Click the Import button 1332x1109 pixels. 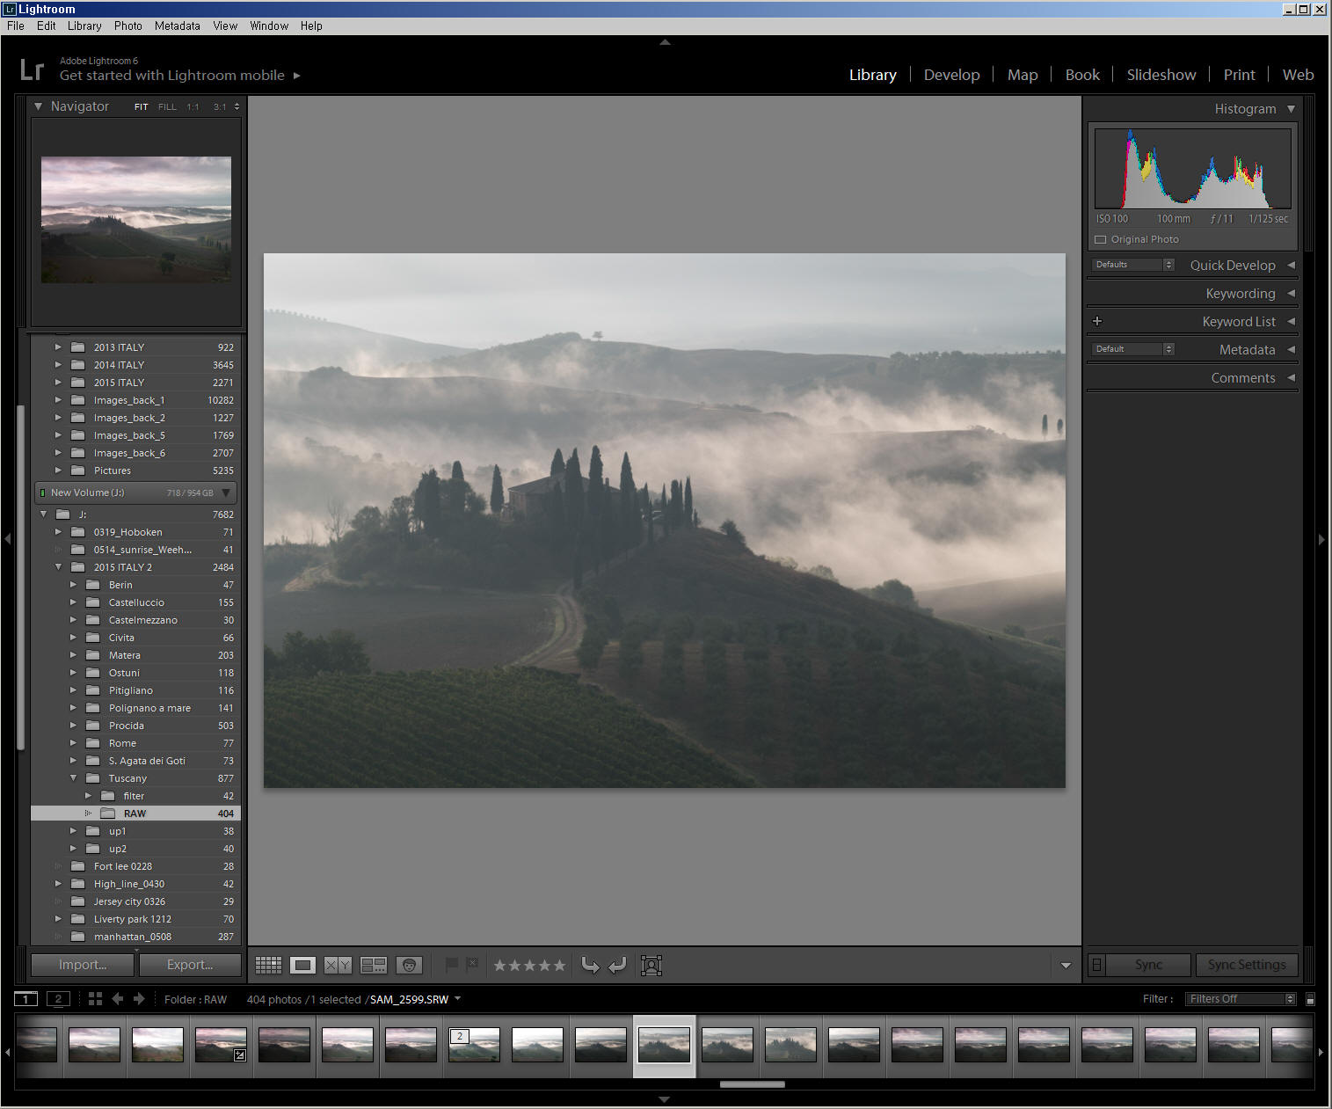pos(83,965)
